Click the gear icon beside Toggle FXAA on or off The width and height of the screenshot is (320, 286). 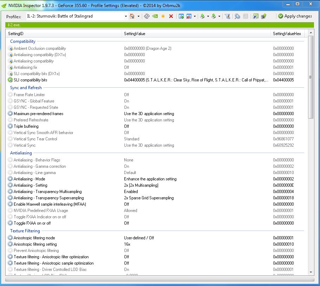pos(10,223)
